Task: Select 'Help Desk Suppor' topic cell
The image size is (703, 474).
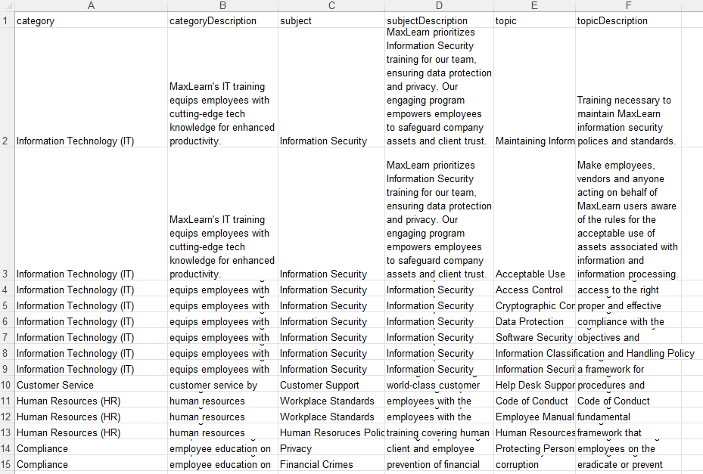Action: [534, 385]
